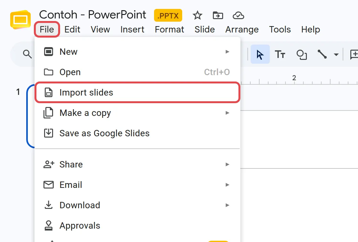Expand the Email submenu arrow
The height and width of the screenshot is (242, 358).
tap(227, 185)
